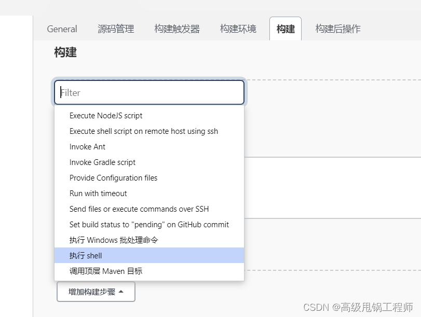The width and height of the screenshot is (421, 317).
Task: Select "Invoke Gradle script" option
Action: [x=102, y=162]
